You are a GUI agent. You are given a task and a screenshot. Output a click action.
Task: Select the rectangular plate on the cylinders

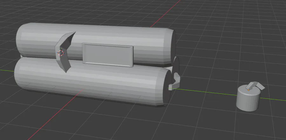coord(108,55)
